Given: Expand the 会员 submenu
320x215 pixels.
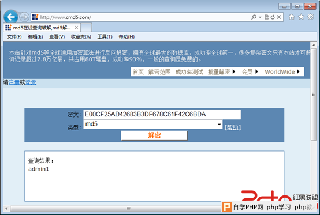Looking at the screenshot, I should [x=250, y=72].
